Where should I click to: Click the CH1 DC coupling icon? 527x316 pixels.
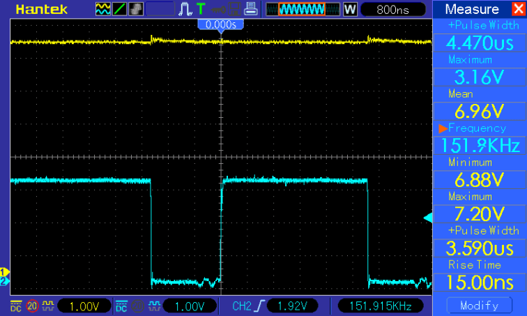pyautogui.click(x=15, y=306)
